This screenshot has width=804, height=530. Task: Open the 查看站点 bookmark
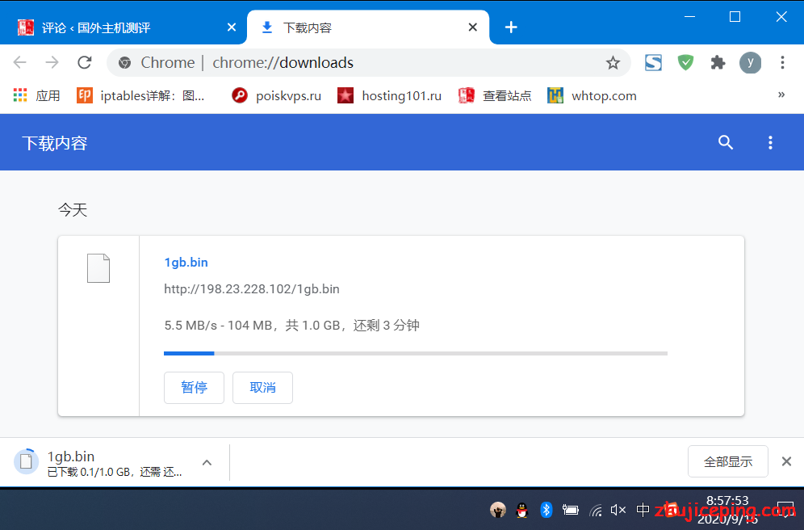click(x=495, y=95)
